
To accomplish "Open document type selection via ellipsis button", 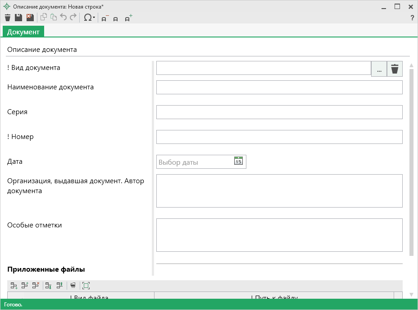I will (x=379, y=69).
